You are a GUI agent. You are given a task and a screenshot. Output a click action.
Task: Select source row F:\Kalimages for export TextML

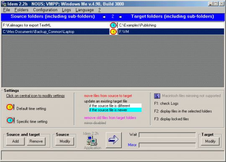56,25
